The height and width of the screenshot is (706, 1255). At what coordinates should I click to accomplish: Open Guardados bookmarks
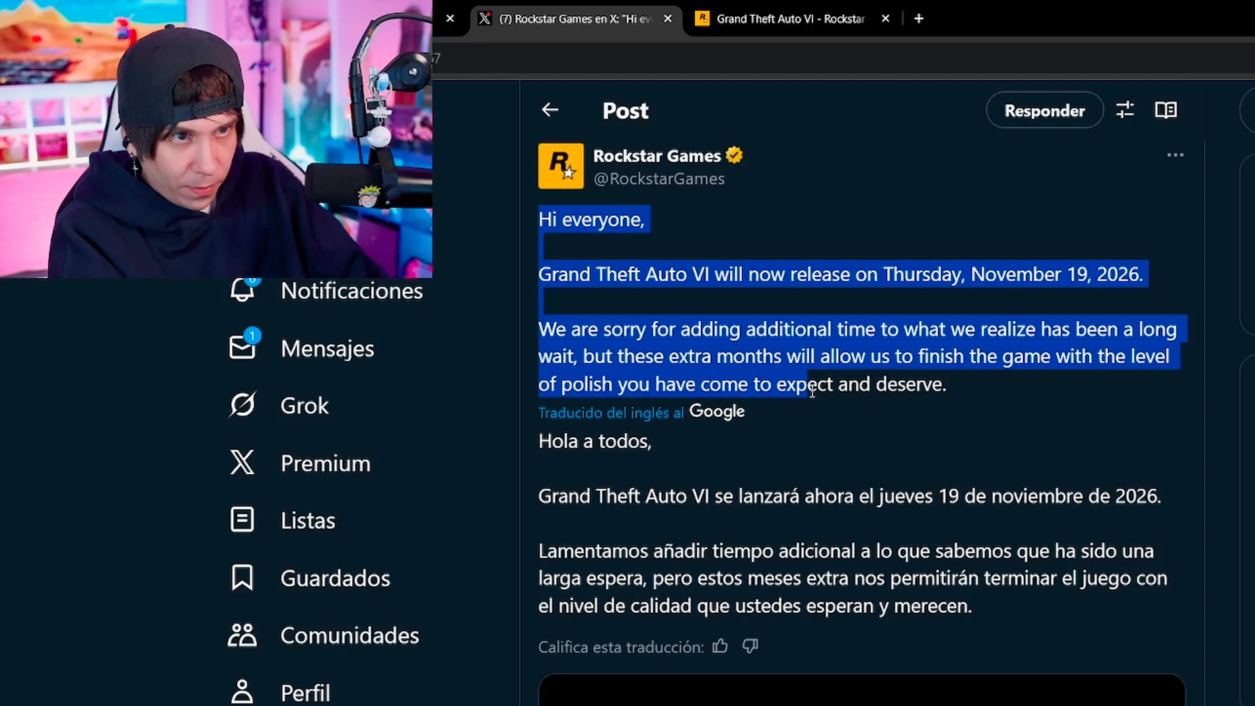point(335,578)
